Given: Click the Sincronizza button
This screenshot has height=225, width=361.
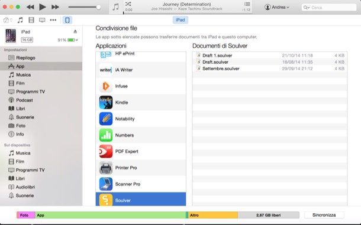Looking at the screenshot, I should tap(324, 215).
